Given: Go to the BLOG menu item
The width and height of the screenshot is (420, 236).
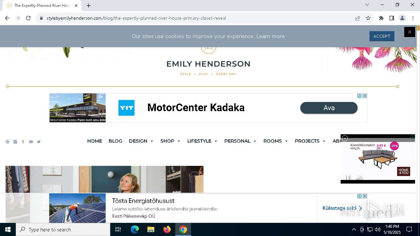Looking at the screenshot, I should click(115, 141).
